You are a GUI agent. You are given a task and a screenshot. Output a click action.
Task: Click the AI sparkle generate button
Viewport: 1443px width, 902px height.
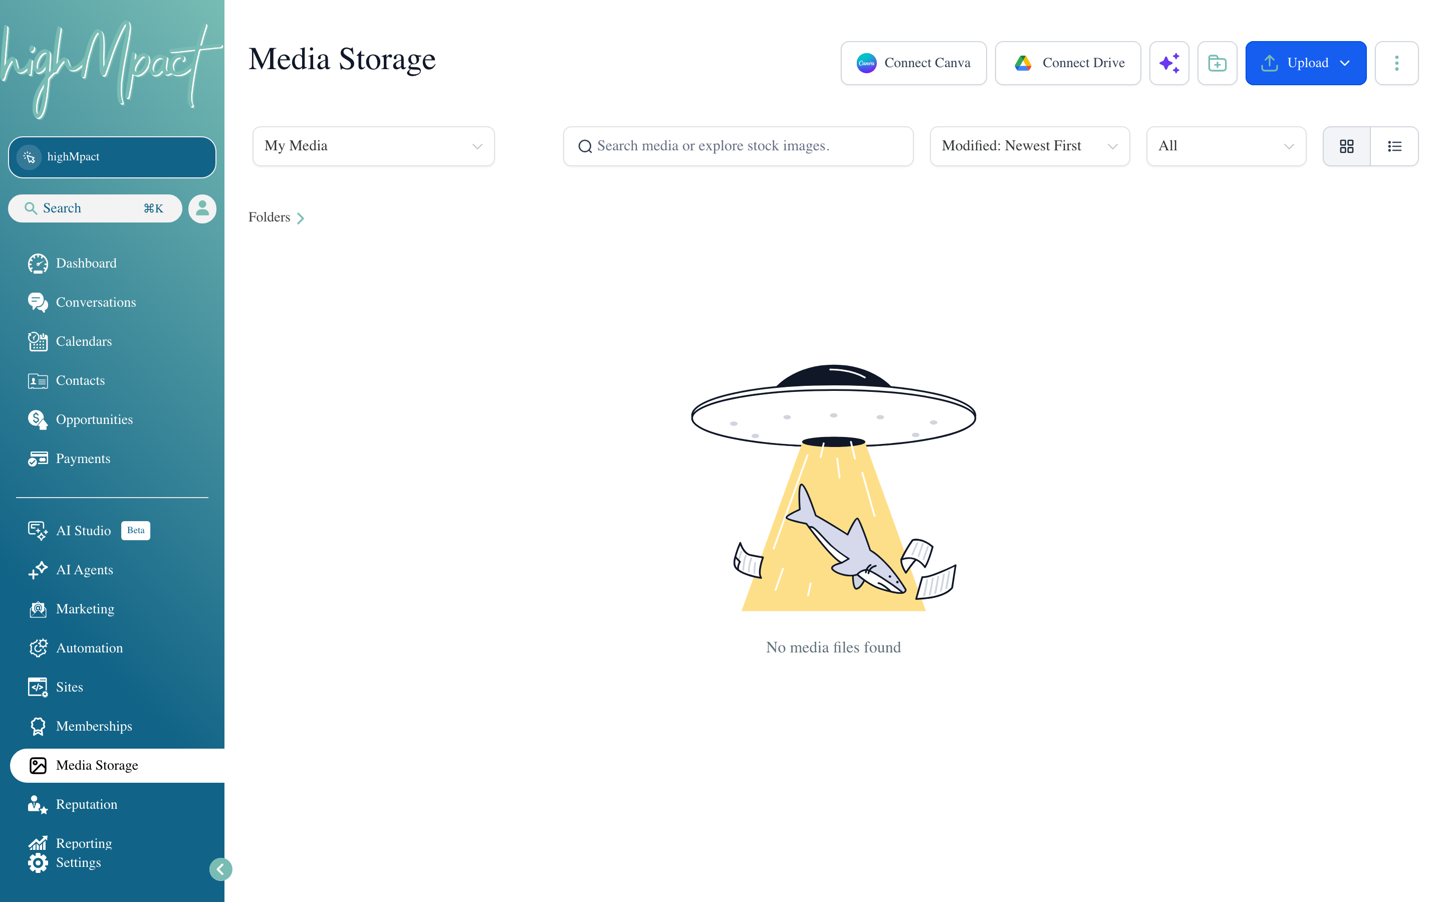click(x=1169, y=63)
